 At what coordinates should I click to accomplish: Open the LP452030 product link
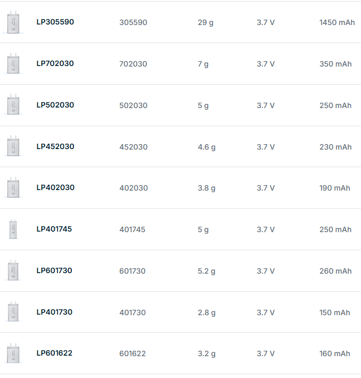tap(55, 146)
